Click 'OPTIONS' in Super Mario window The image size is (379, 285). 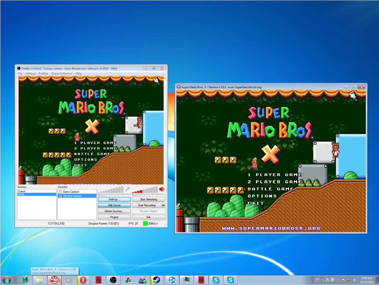pos(262,196)
